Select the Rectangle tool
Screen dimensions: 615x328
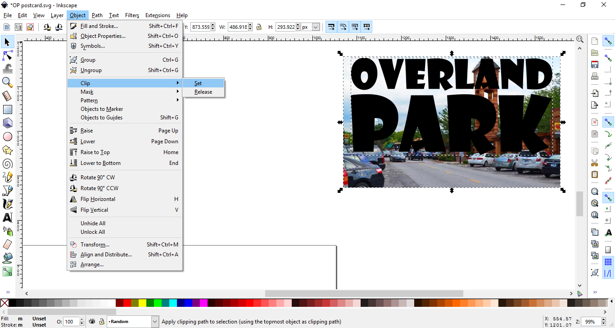pos(7,109)
